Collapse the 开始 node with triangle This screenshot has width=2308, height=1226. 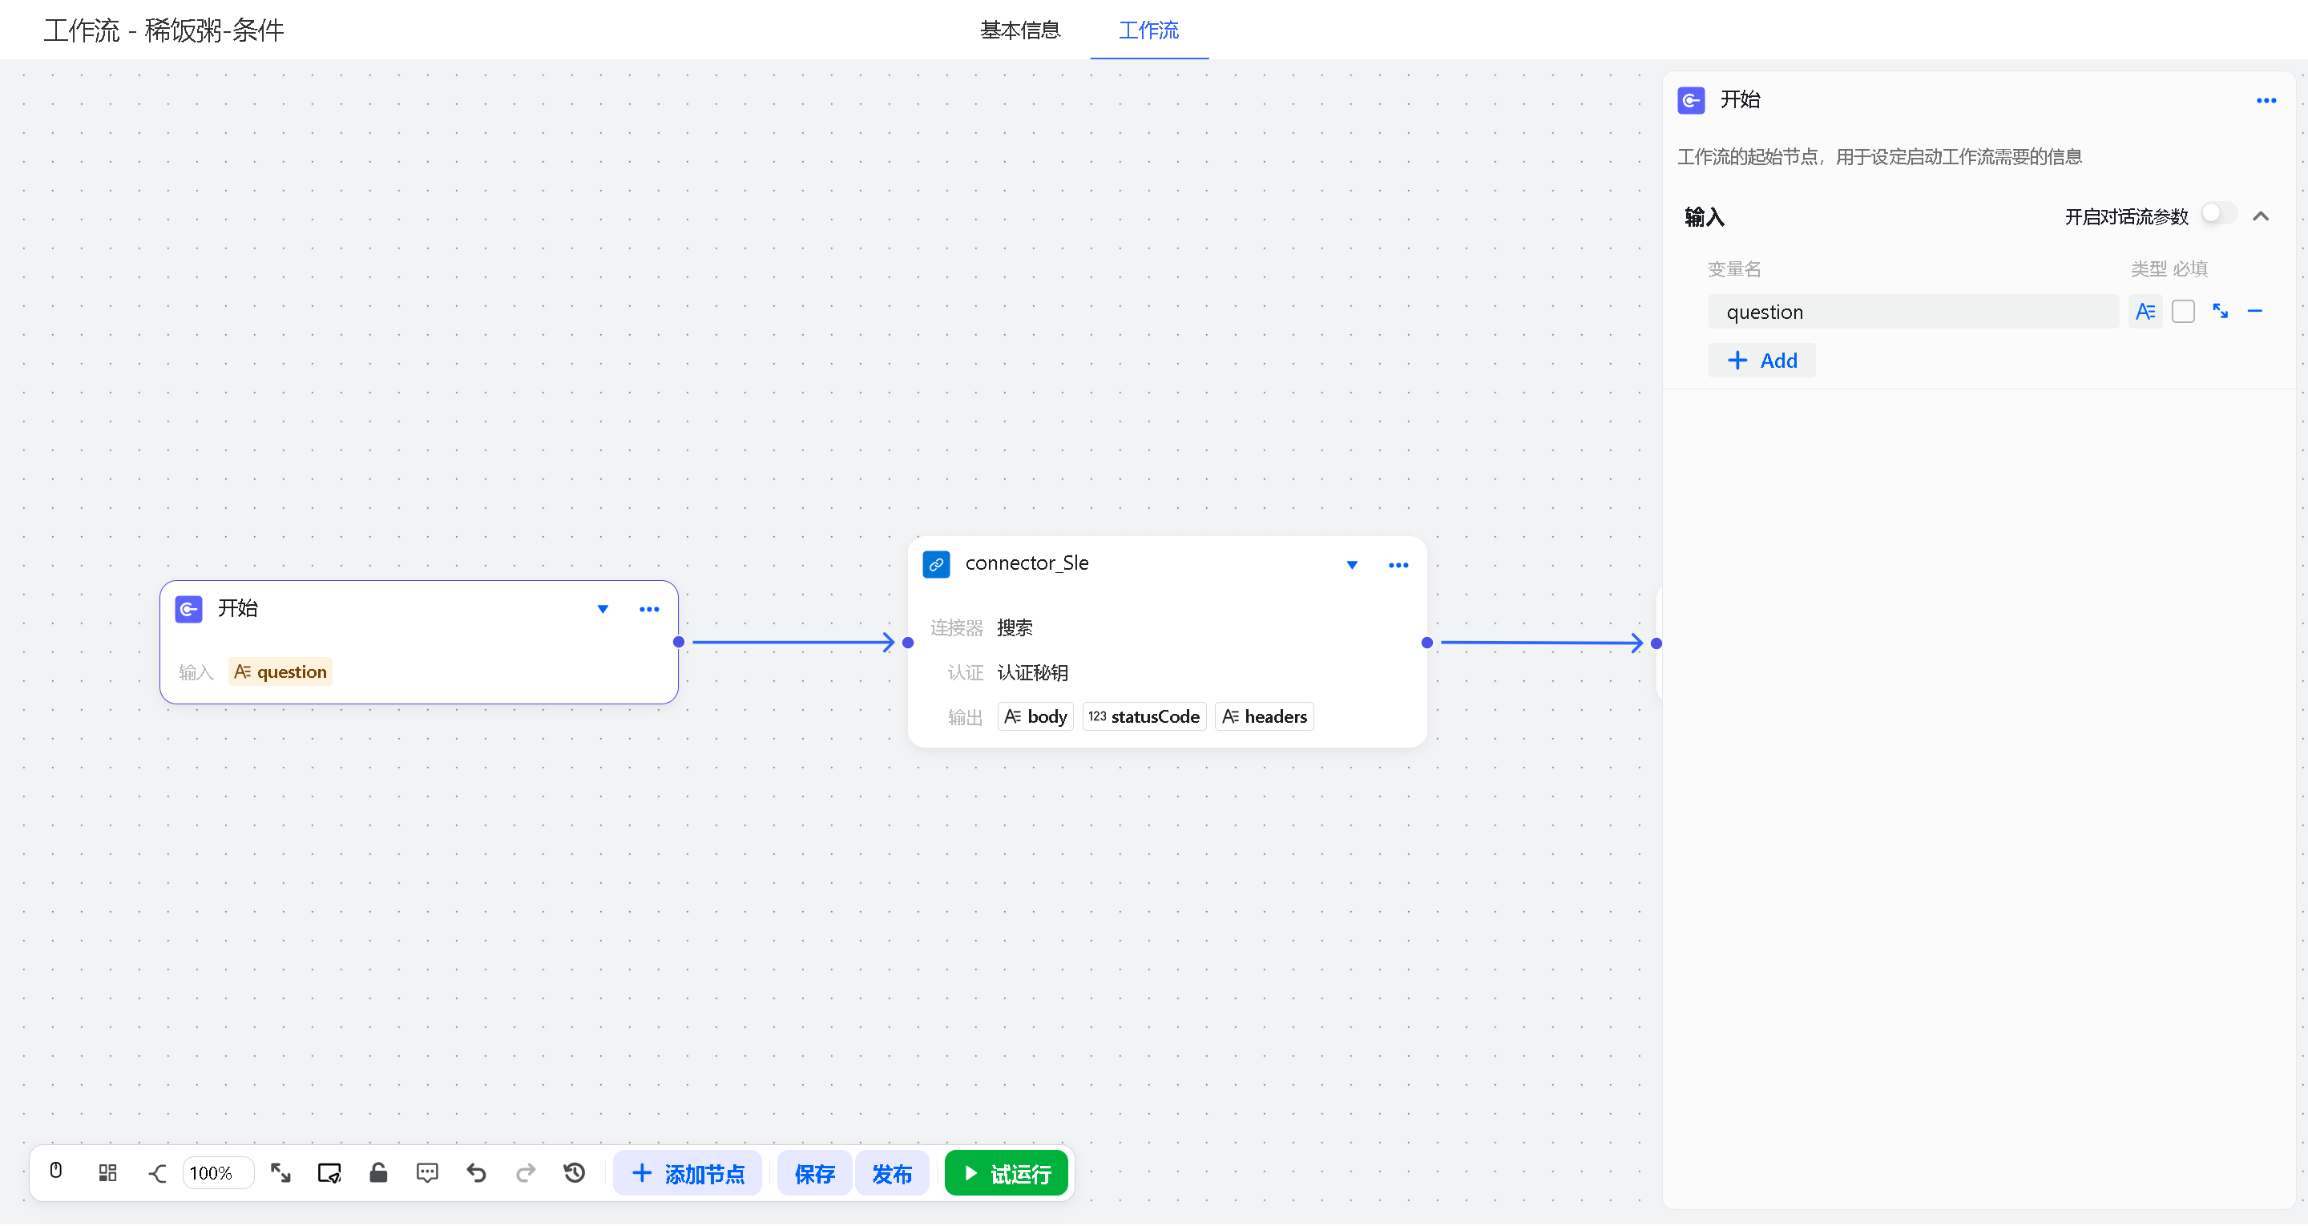[x=603, y=610]
